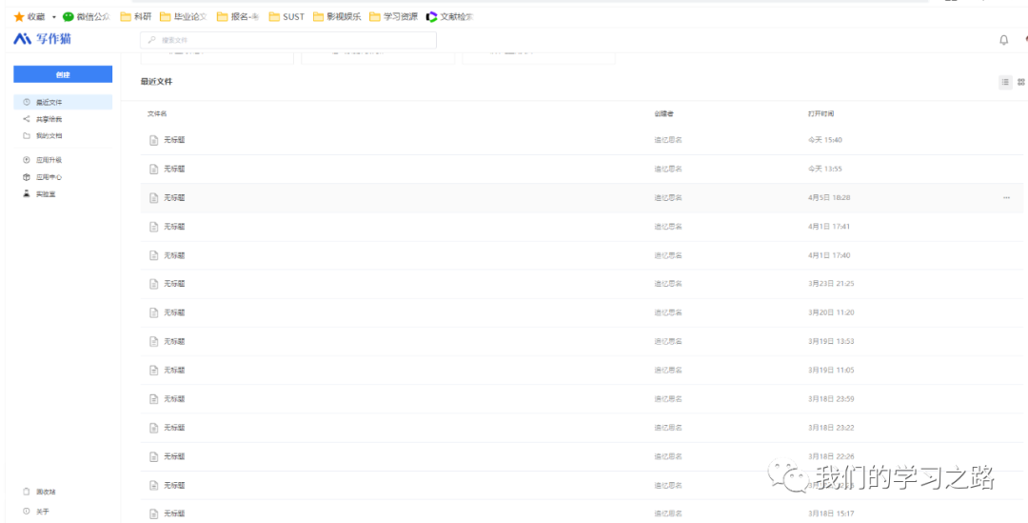Click the 应用升级 upgrade icon

click(x=27, y=160)
